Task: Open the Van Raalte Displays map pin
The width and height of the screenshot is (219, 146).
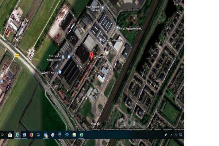Action: (x=100, y=40)
